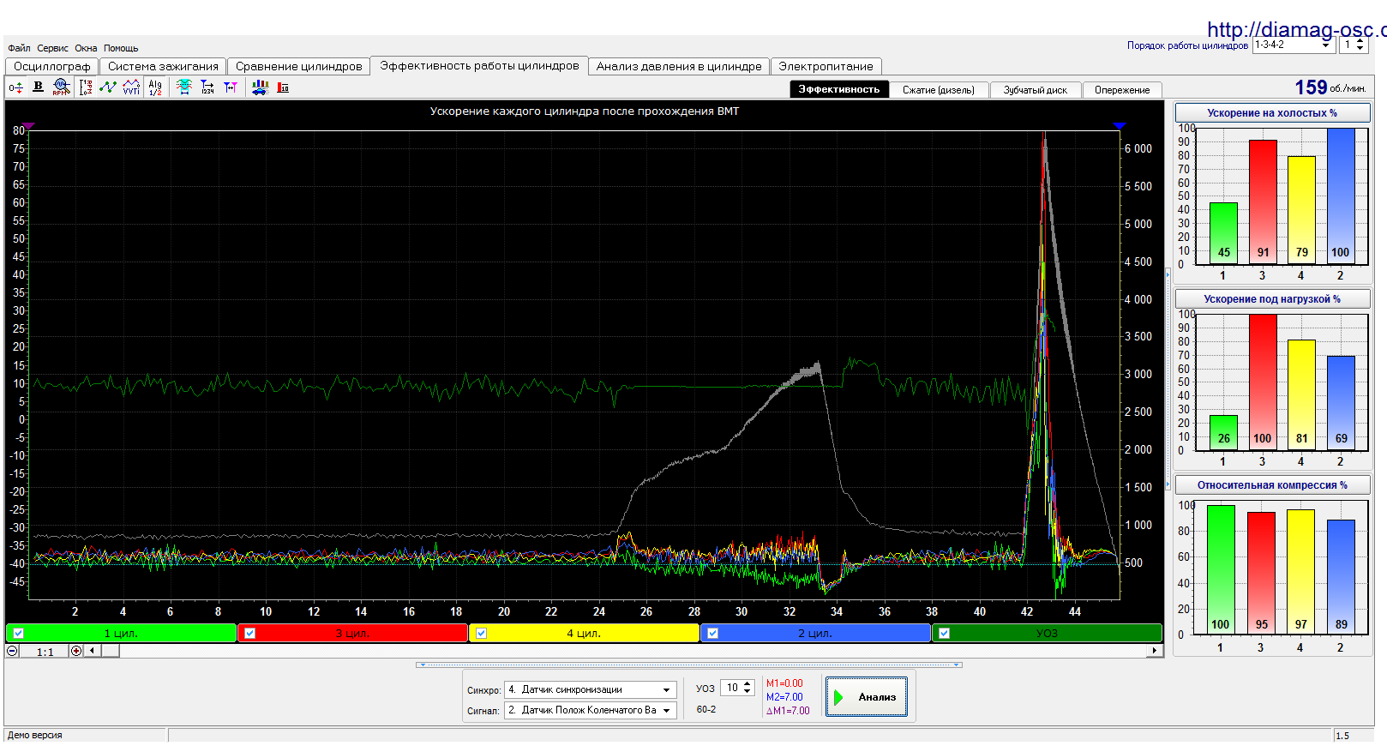Select the VVTi toolbar icon
Viewport: 1387px width, 746px height.
coord(131,87)
